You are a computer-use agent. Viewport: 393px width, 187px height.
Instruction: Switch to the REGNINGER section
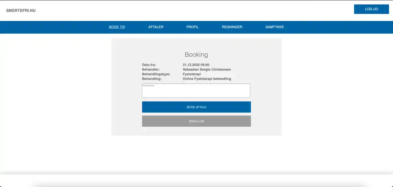coord(232,27)
